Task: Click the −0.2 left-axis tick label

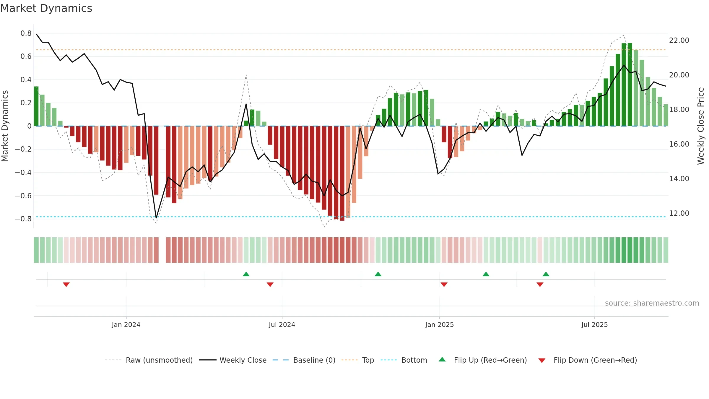Action: tap(23, 149)
